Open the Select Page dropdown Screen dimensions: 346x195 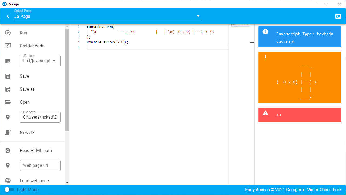click(198, 16)
